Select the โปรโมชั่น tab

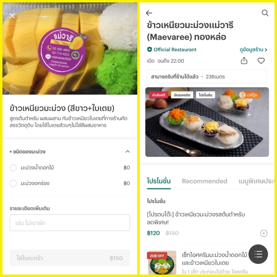pyautogui.click(x=159, y=181)
